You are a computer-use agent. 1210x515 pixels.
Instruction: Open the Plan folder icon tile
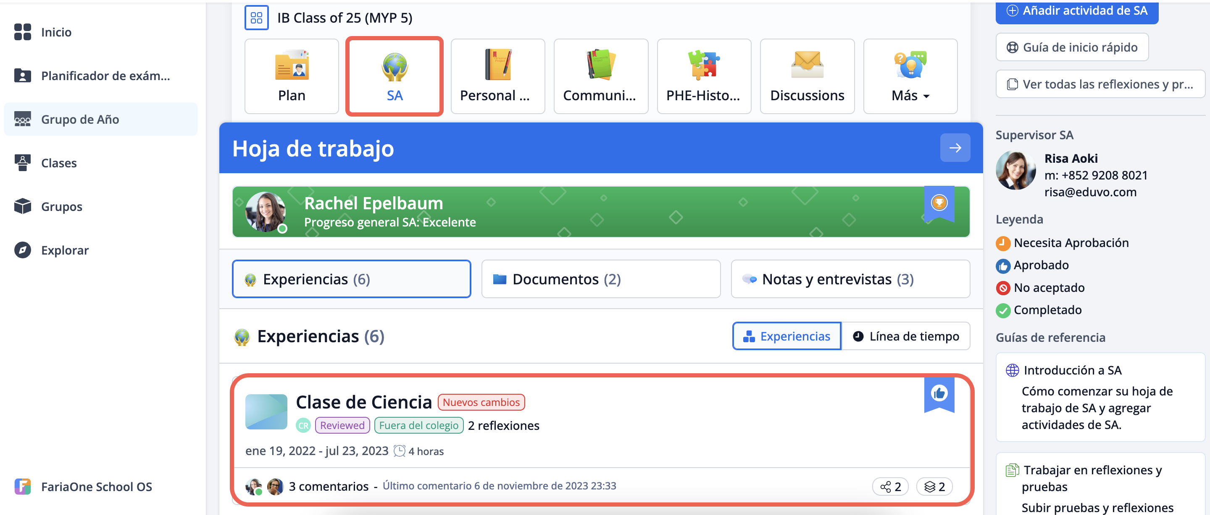[x=291, y=76]
